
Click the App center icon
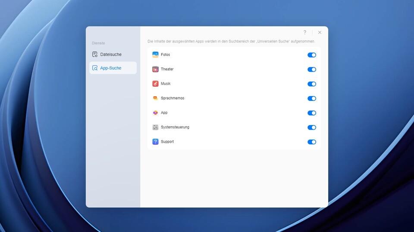tap(155, 113)
